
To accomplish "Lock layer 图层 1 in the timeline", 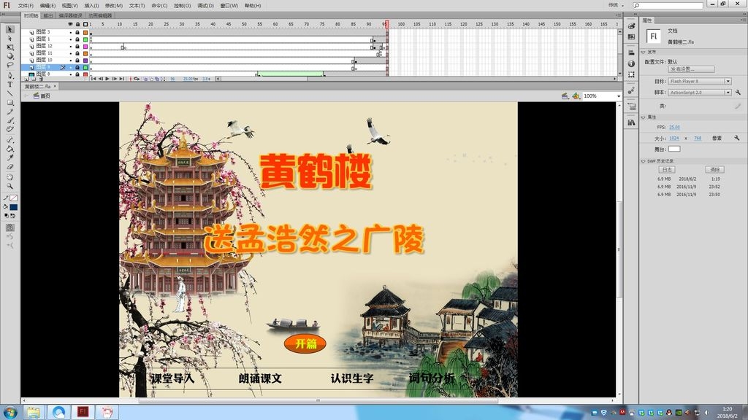I will click(77, 39).
